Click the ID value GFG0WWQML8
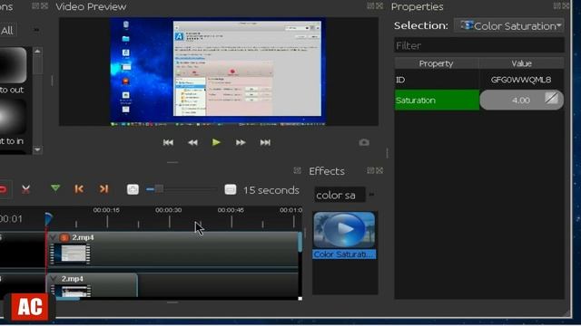The width and height of the screenshot is (581, 326). click(x=521, y=80)
